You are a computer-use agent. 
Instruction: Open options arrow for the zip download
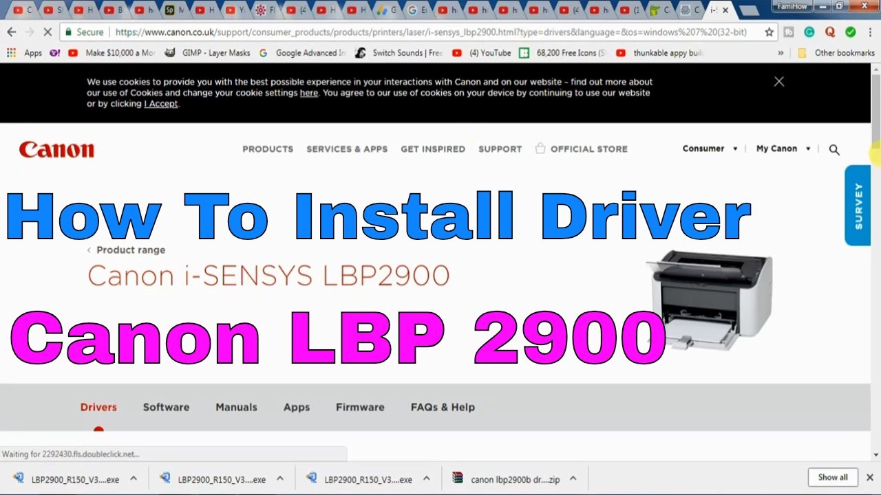tap(573, 479)
